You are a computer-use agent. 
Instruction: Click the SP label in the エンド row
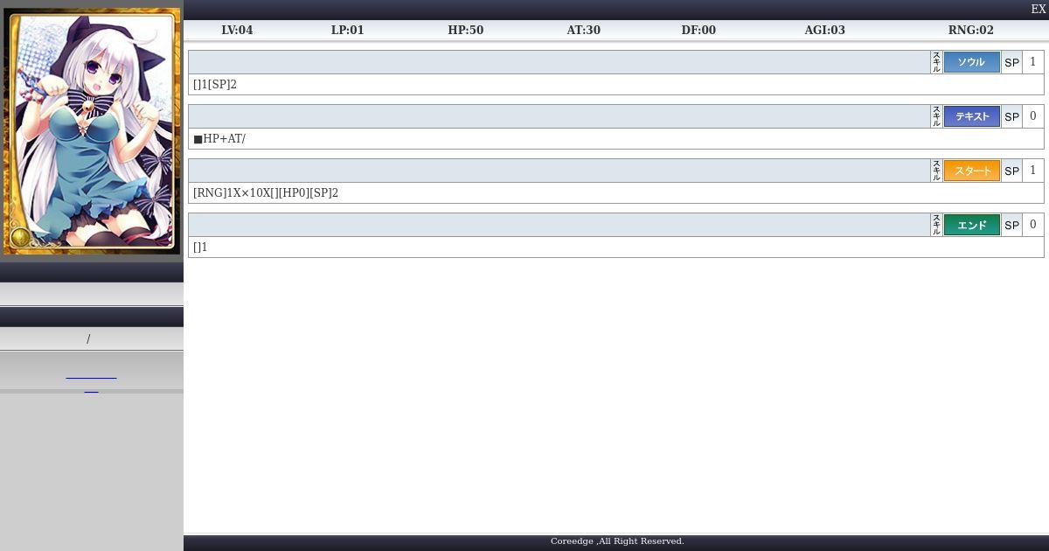[x=1011, y=226]
